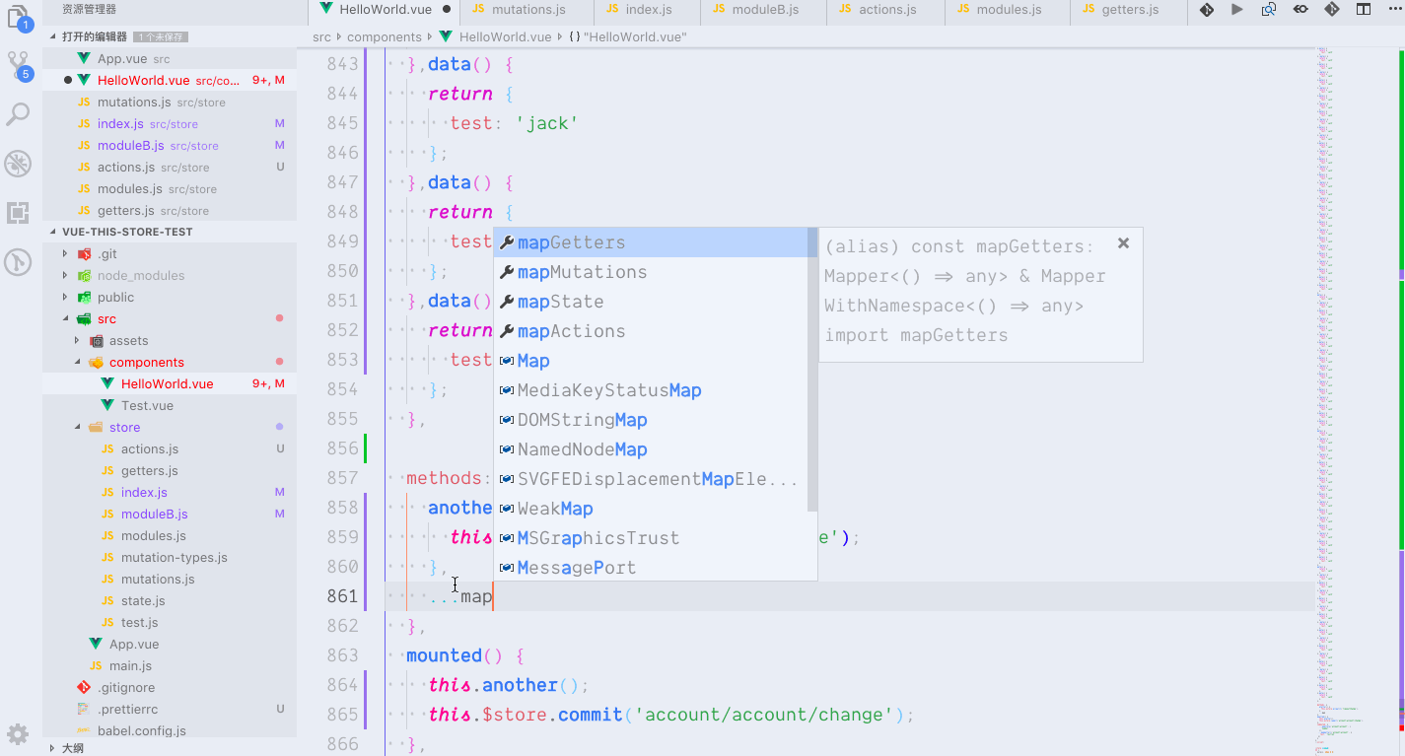
Task: Click the suggestion list scrollbar
Action: pyautogui.click(x=812, y=370)
